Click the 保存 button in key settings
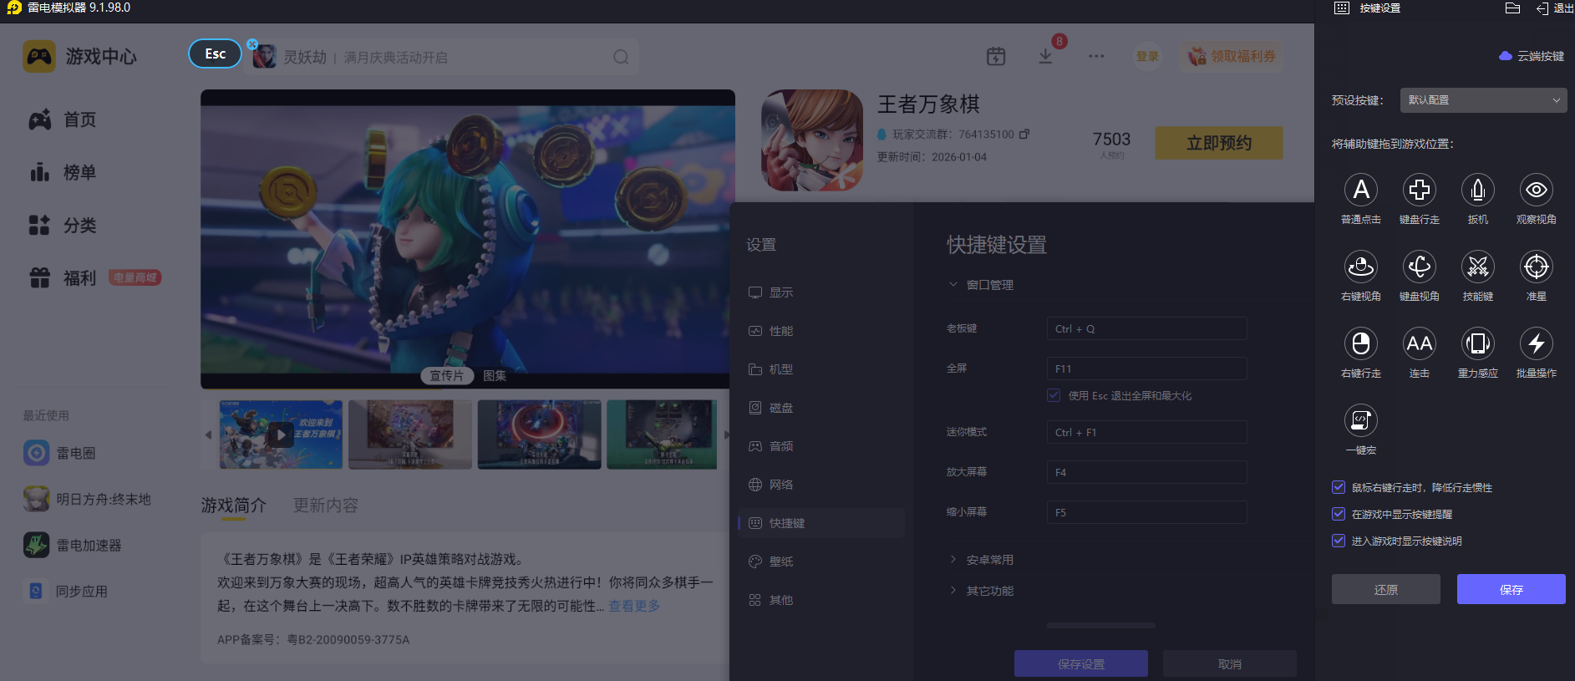Screen dimensions: 1575x681 [x=1511, y=589]
